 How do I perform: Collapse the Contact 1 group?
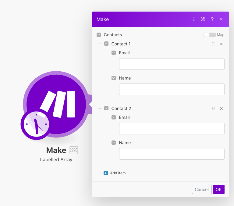[x=106, y=44]
